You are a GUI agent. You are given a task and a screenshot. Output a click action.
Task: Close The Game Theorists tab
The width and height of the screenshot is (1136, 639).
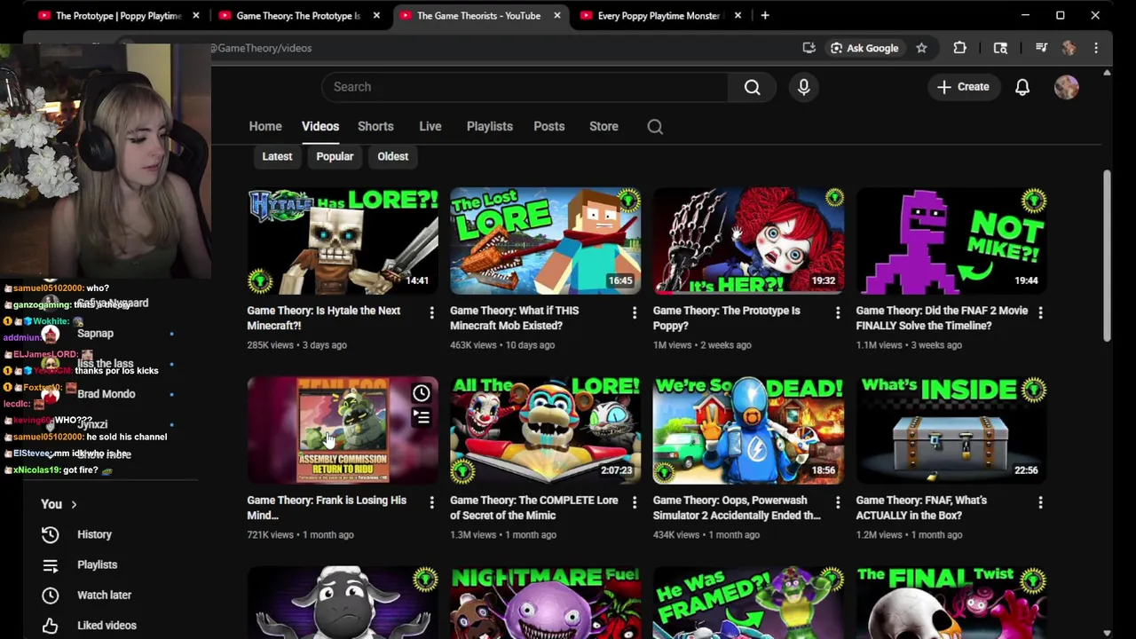coord(557,15)
